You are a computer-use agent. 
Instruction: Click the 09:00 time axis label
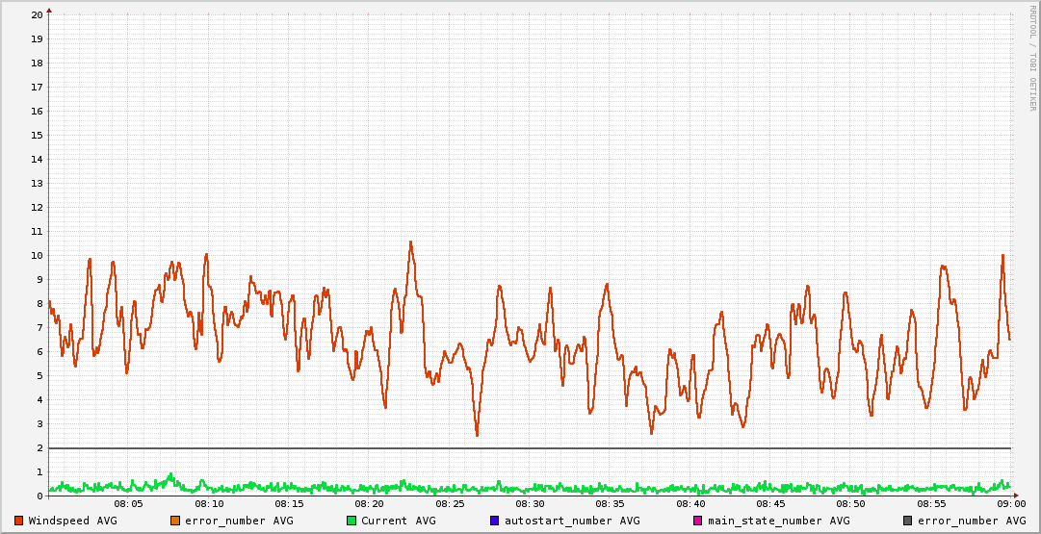tap(1010, 503)
